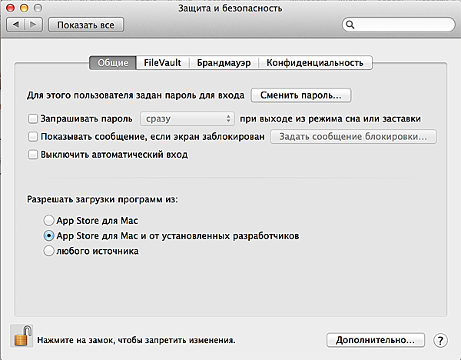Click the magnifying glass search icon
Viewport: 461px width, 360px height.
pos(351,25)
